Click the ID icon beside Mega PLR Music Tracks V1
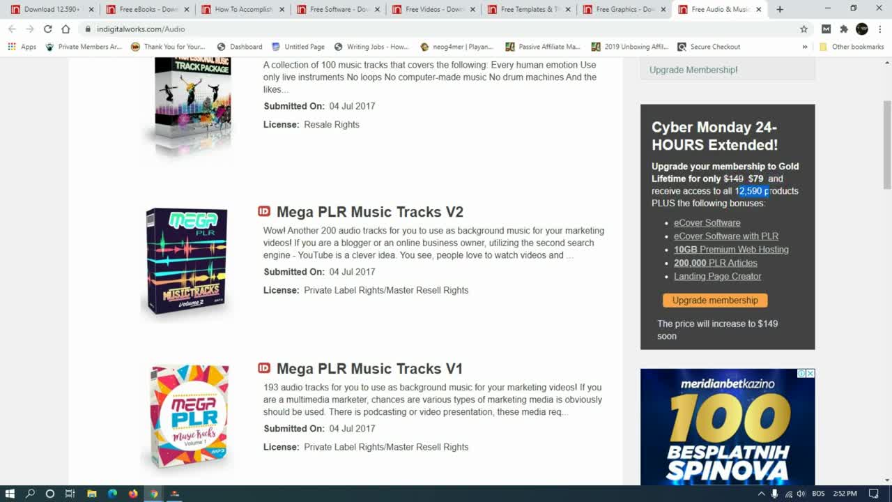The image size is (892, 502). pos(264,368)
